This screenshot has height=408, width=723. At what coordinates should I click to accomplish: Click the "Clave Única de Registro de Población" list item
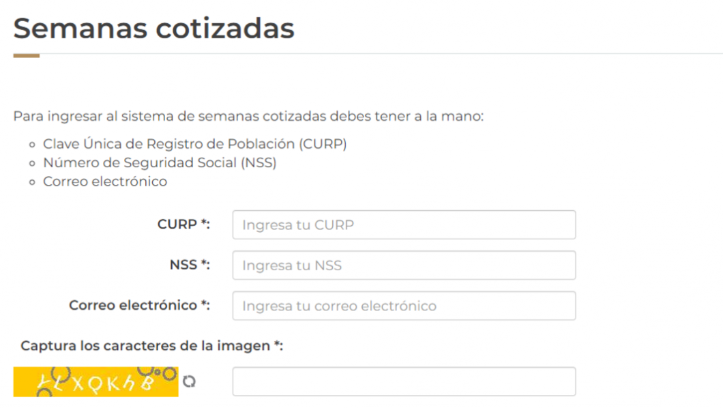[194, 144]
